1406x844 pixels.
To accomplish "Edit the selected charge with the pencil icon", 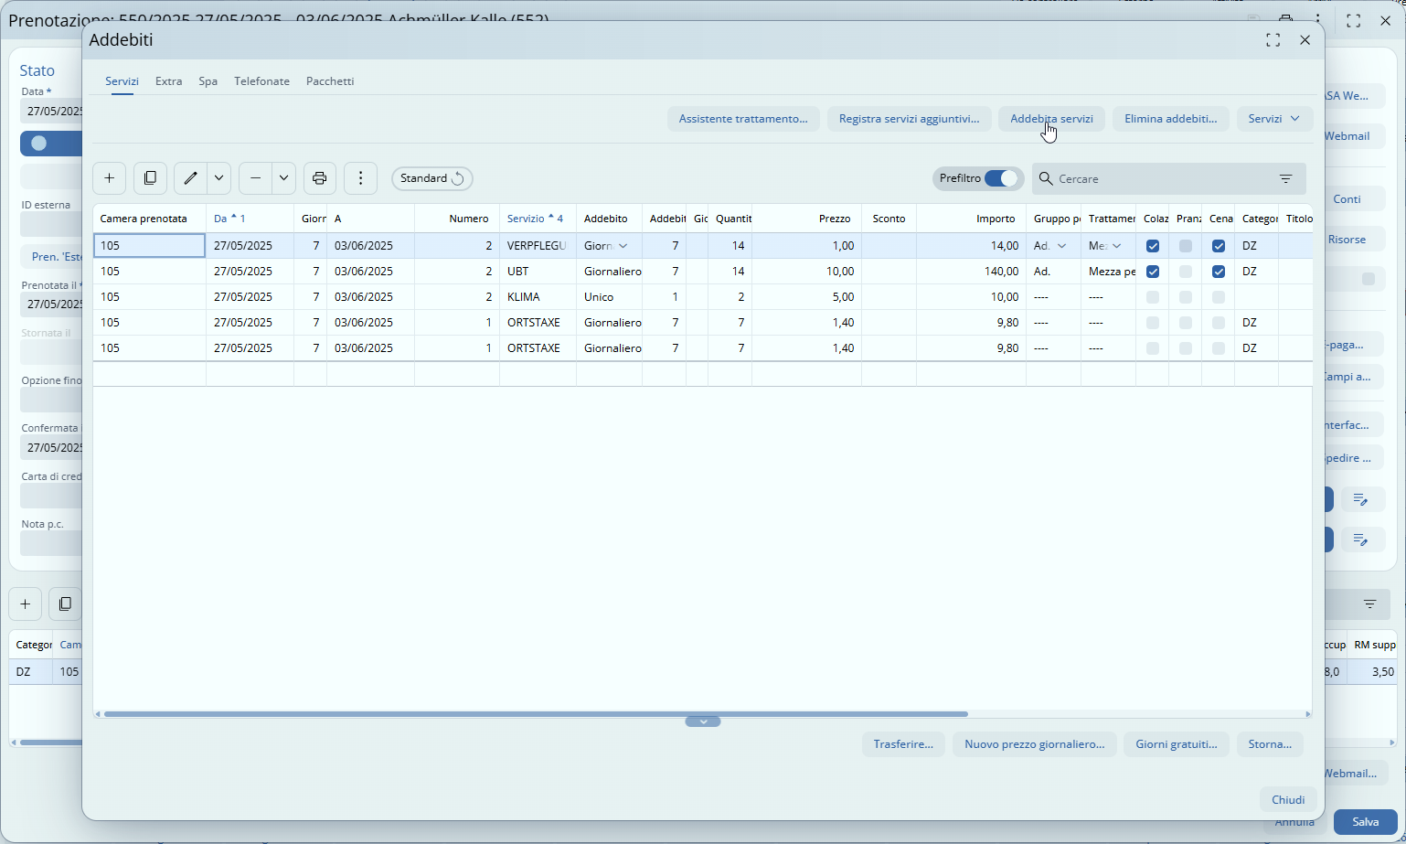I will click(190, 178).
